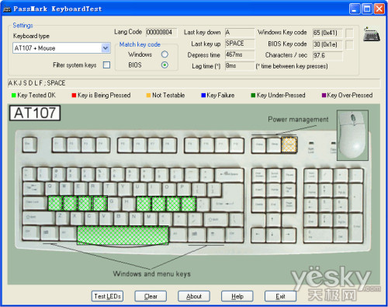Screen dimensions: 388x307
Task: Click the PassMark keyboard logo icon
Action: pos(372,34)
